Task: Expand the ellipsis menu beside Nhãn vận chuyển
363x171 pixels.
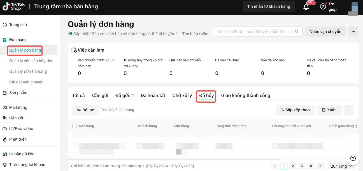Action: (353, 32)
